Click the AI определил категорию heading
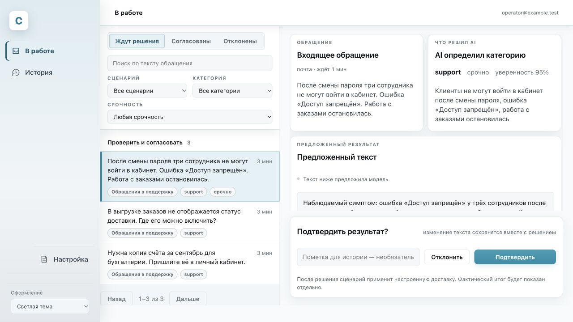This screenshot has height=322, width=573. tap(480, 55)
